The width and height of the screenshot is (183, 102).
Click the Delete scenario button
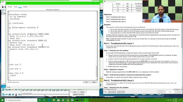point(82,92)
